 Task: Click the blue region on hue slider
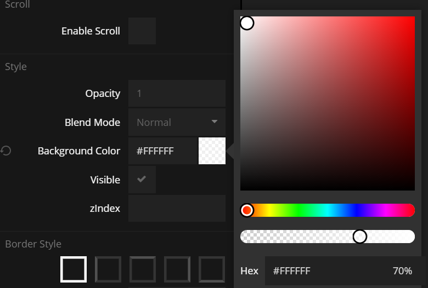pos(358,210)
